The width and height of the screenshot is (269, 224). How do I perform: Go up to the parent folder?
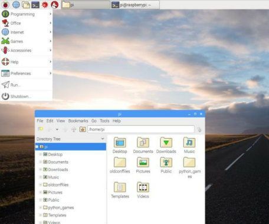(74, 129)
